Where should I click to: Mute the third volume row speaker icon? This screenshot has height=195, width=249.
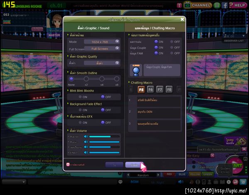point(86,147)
